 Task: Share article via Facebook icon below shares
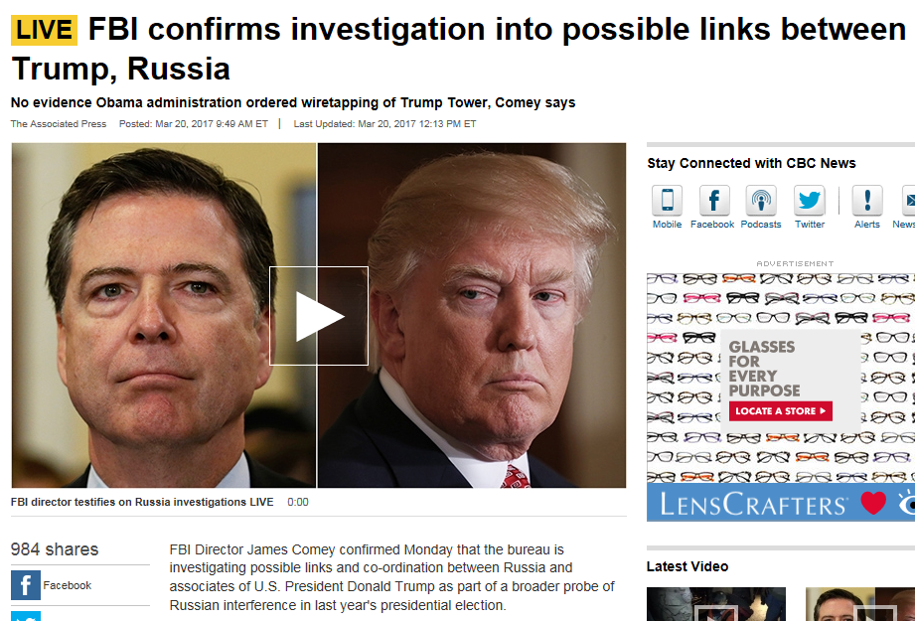pos(26,585)
